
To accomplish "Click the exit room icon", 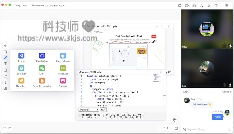I will click(216, 6).
